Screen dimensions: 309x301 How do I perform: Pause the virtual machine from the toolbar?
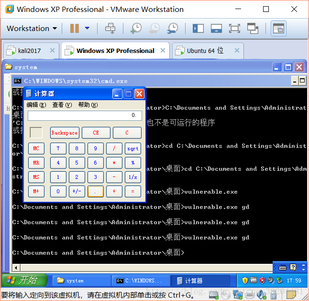[75, 28]
